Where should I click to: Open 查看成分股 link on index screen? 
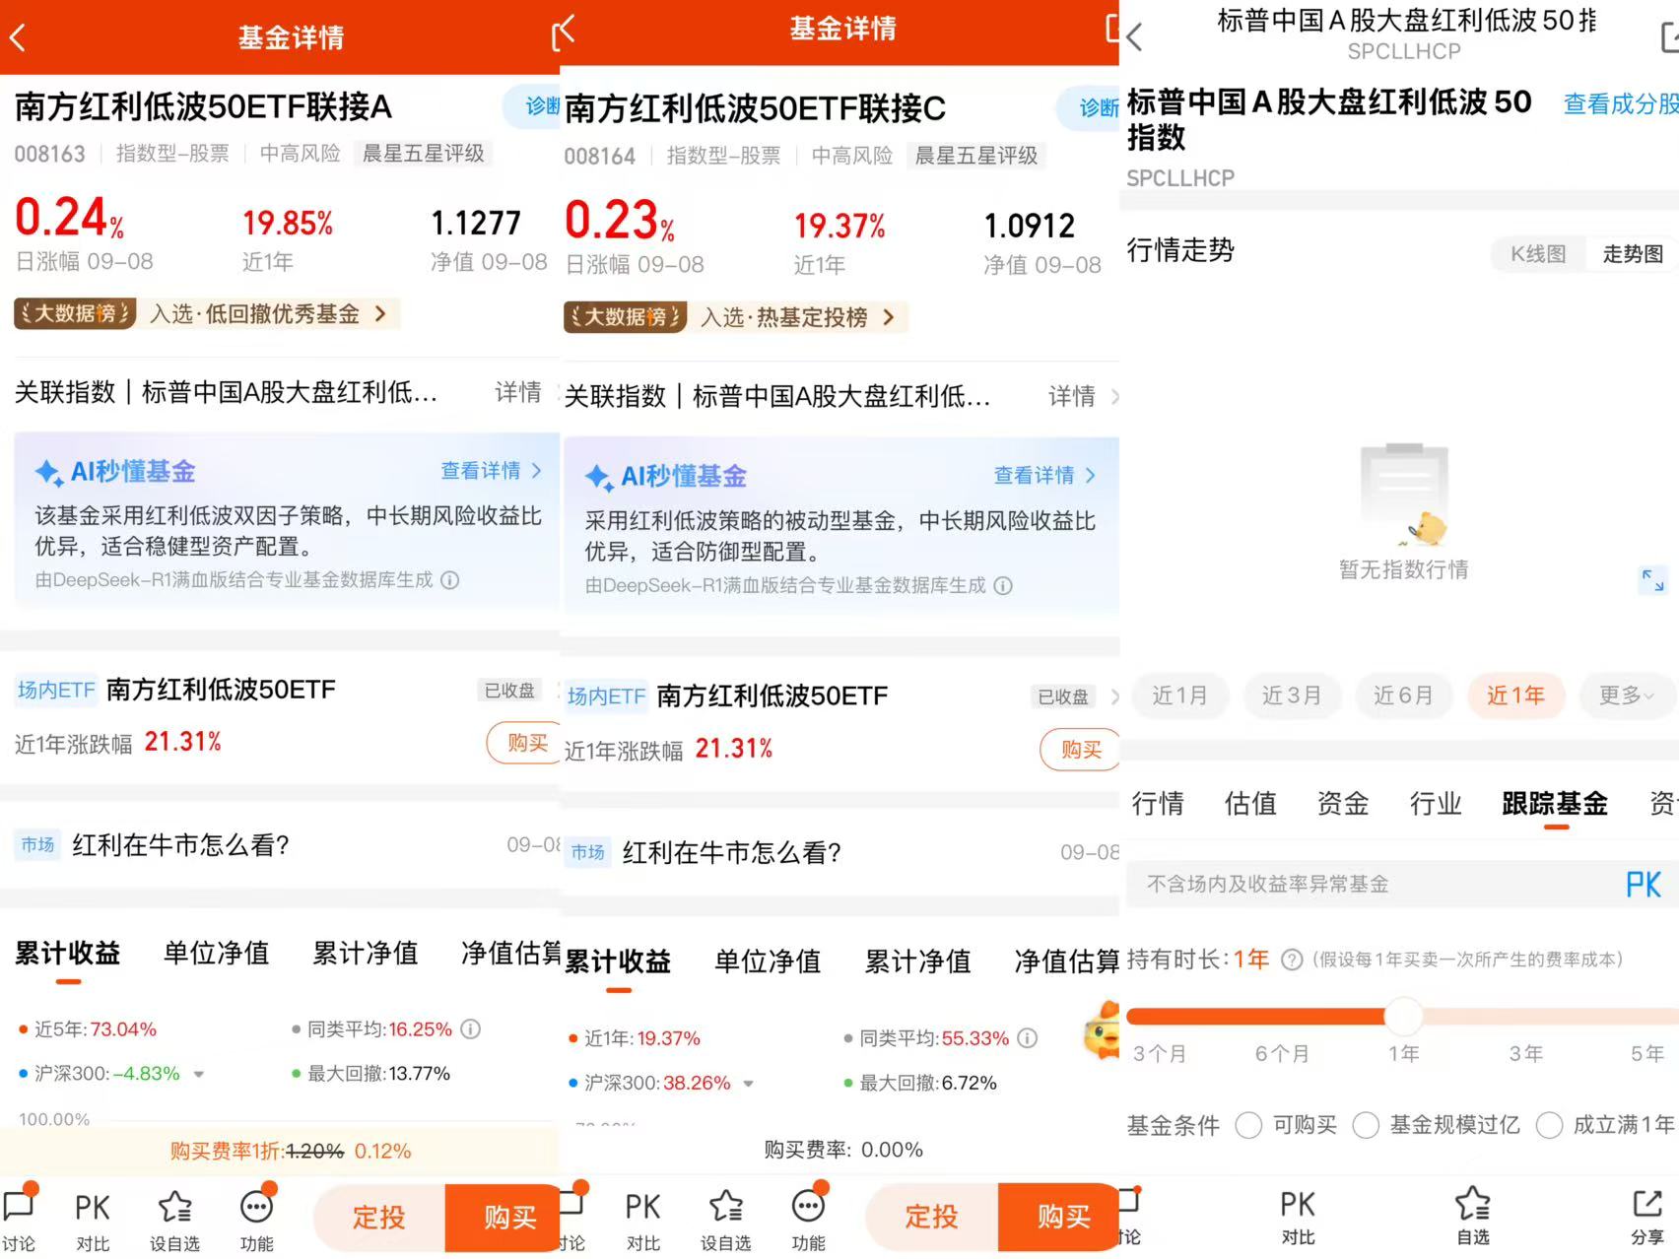(x=1621, y=104)
